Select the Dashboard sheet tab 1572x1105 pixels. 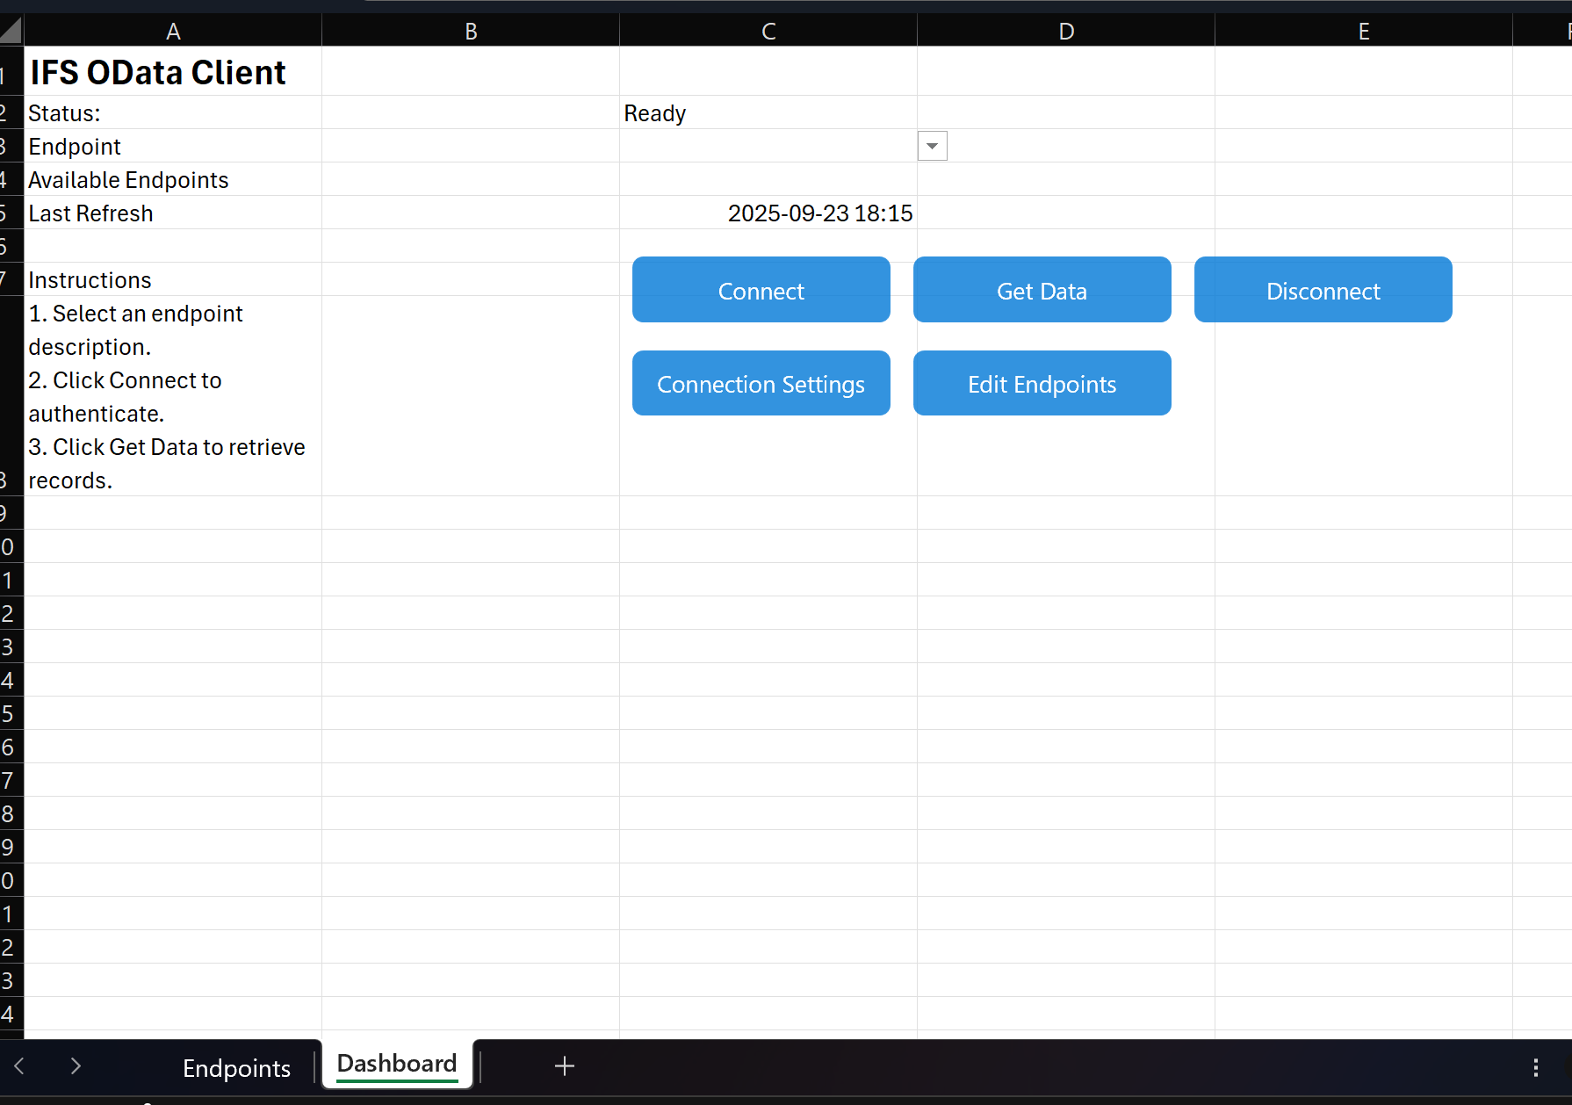(397, 1064)
